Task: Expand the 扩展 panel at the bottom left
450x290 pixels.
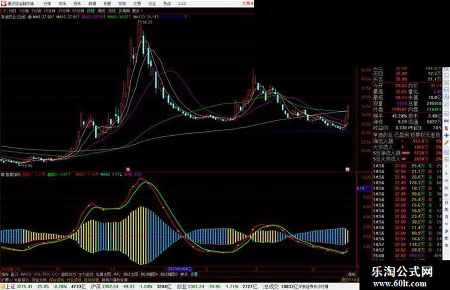Action: point(6,280)
